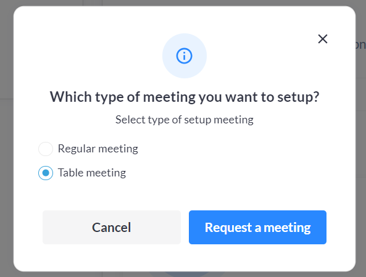Image resolution: width=366 pixels, height=277 pixels.
Task: Close the dialog with the X icon
Action: tap(323, 39)
